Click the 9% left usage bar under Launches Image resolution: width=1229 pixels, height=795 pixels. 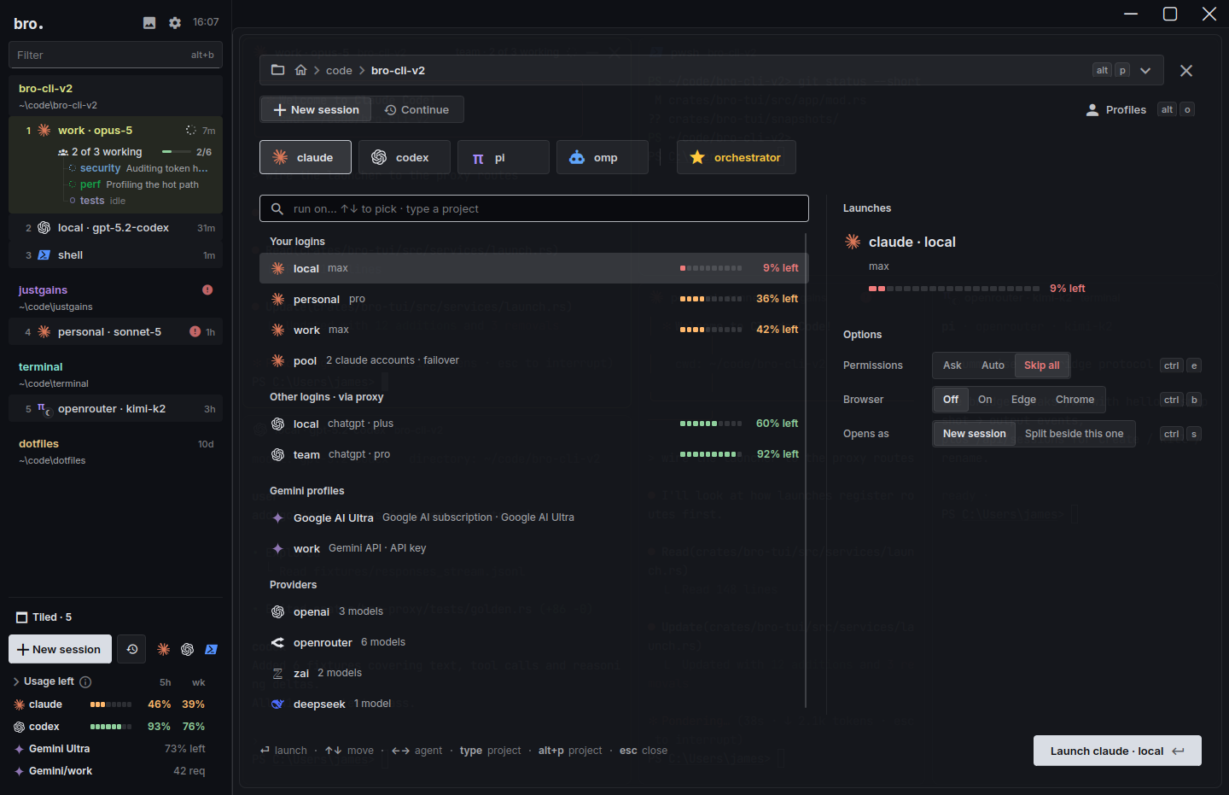[954, 289]
